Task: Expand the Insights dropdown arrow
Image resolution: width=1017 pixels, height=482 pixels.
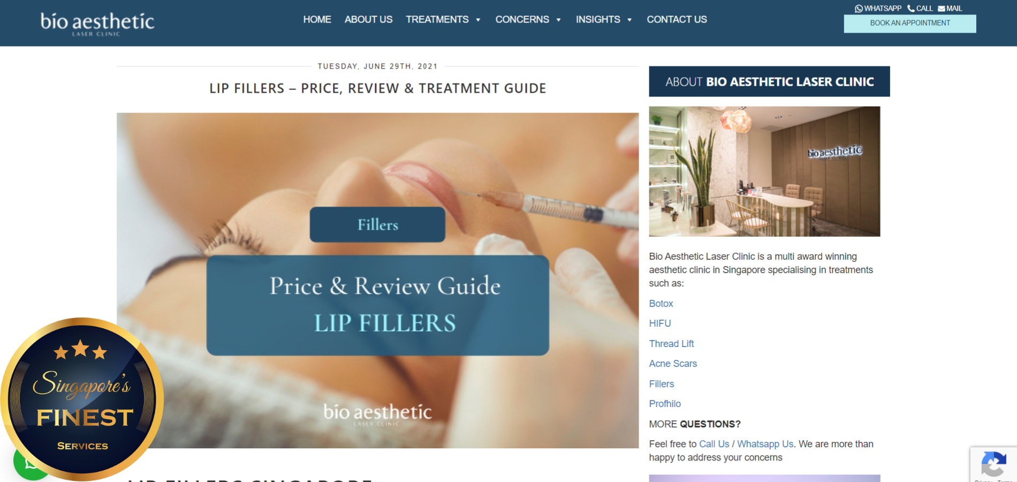Action: point(629,20)
